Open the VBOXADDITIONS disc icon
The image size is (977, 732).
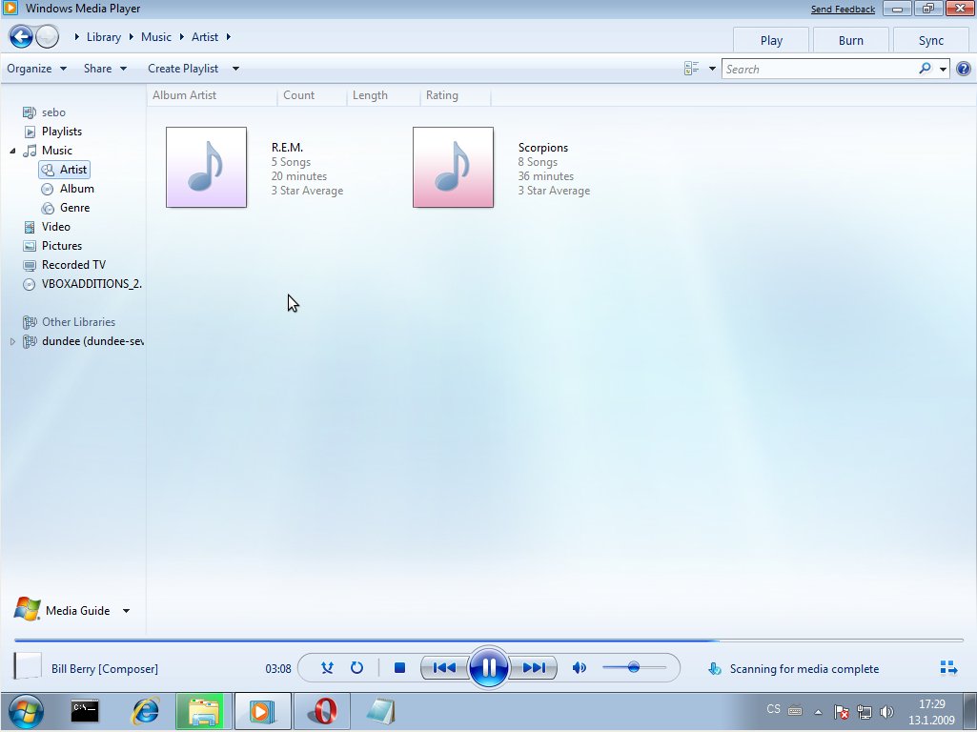click(30, 284)
